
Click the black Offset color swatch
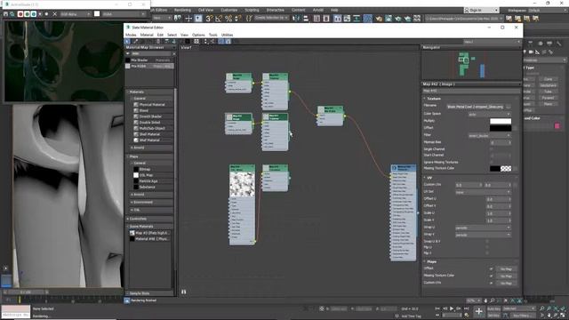501,128
